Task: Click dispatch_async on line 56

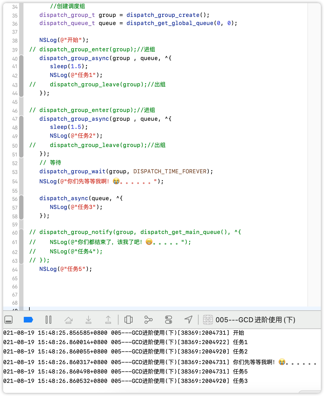Action: tap(64, 198)
